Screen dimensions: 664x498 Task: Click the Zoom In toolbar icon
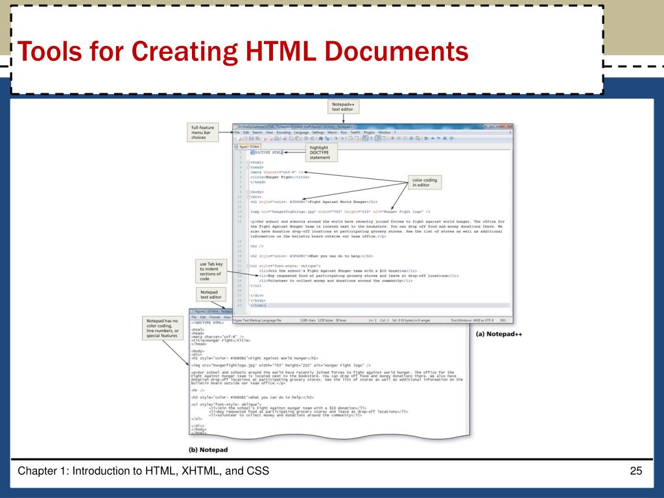tap(336, 138)
